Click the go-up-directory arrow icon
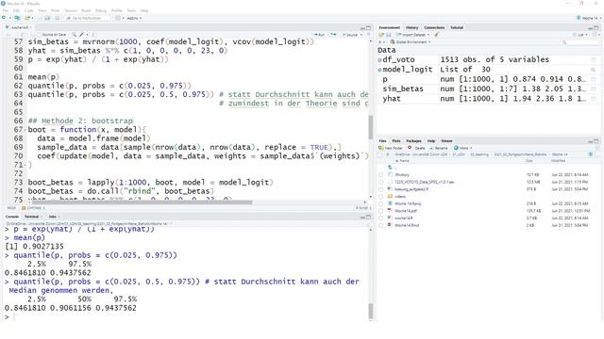The height and width of the screenshot is (339, 604). pos(390,168)
